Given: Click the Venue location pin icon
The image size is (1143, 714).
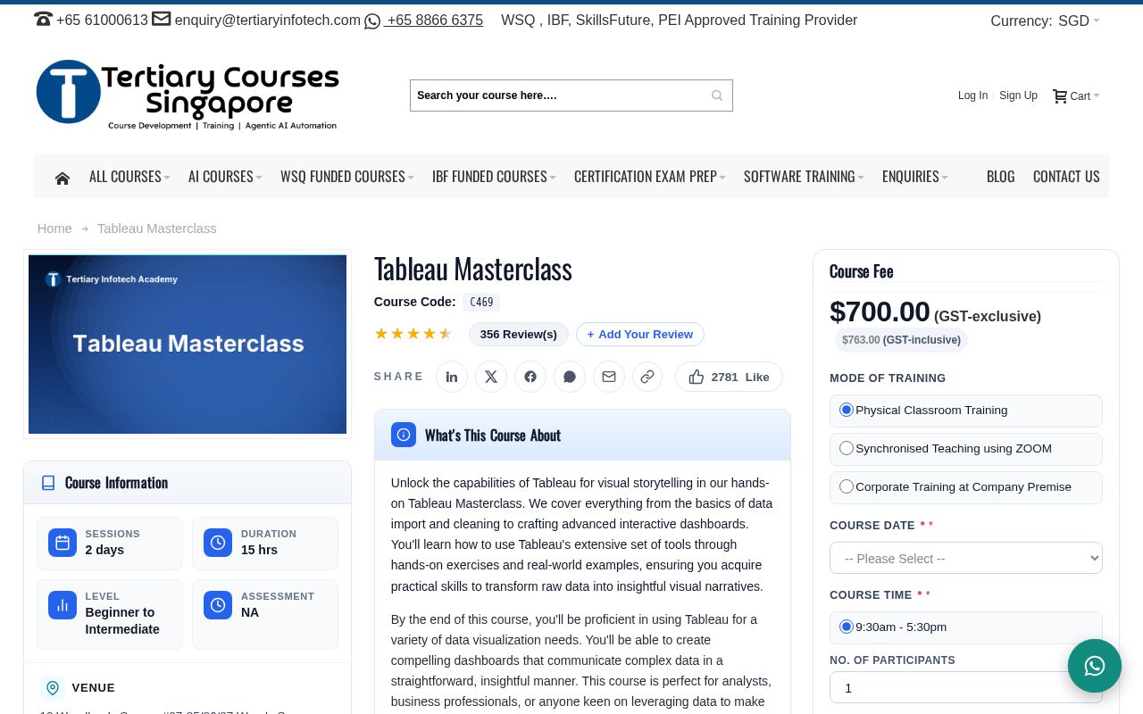Looking at the screenshot, I should point(53,688).
